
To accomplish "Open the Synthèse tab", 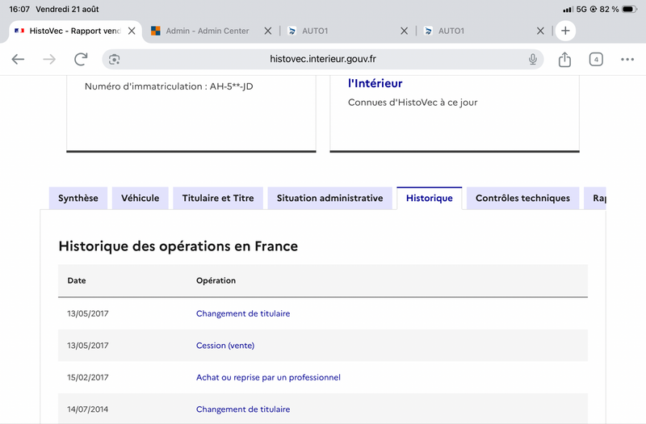I will [x=78, y=198].
